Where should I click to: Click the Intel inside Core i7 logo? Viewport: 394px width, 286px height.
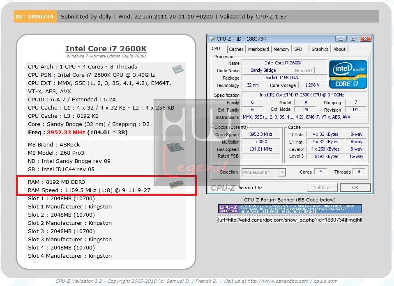pos(348,74)
